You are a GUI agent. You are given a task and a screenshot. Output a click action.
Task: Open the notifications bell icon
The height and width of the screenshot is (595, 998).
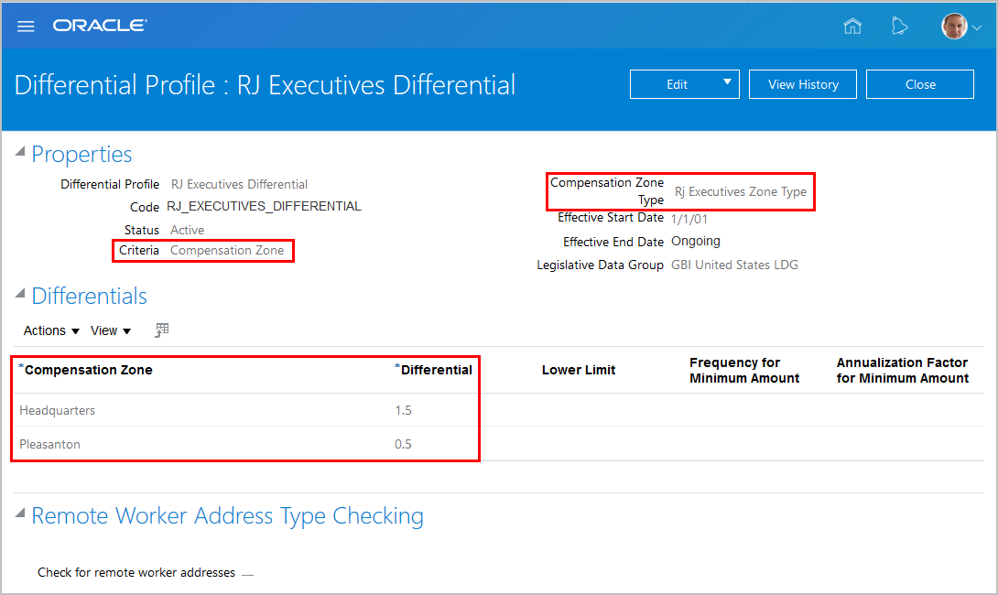[899, 27]
